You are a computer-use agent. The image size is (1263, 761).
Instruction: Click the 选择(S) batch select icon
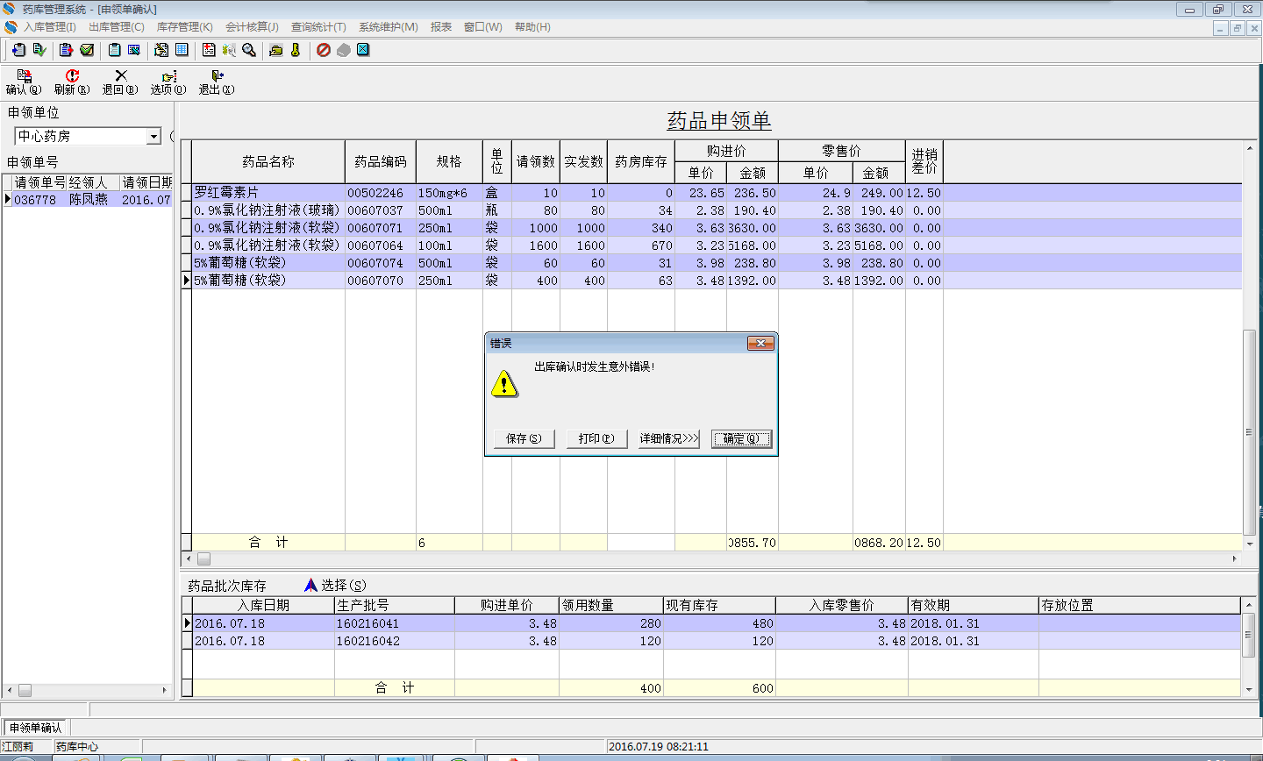coord(311,585)
